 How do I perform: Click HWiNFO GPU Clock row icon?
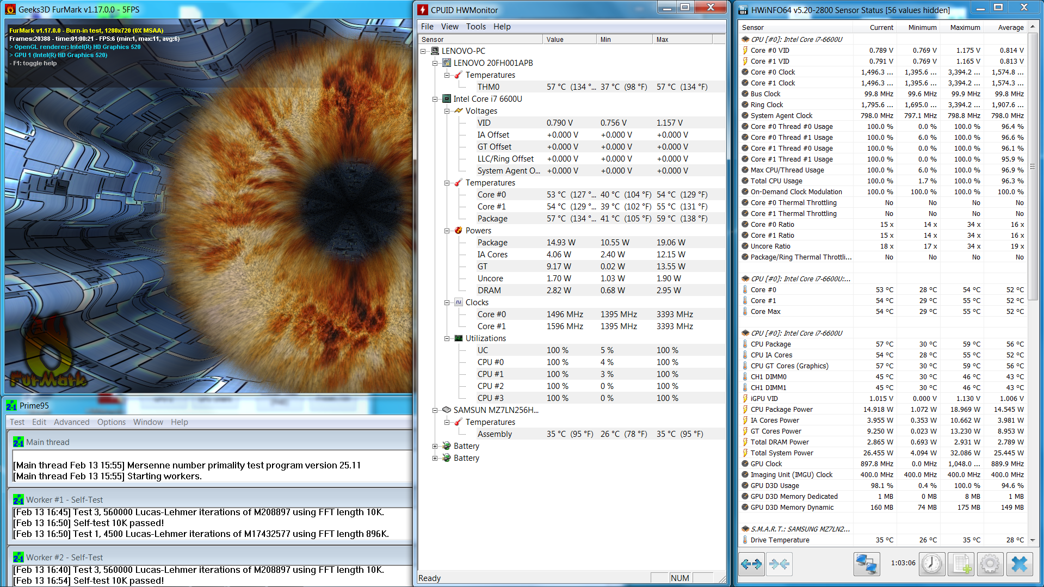(745, 464)
